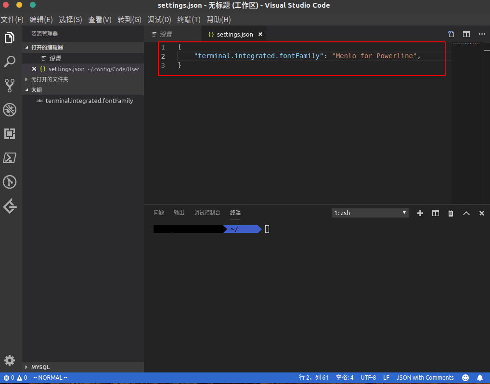490x384 pixels.
Task: Kill the terminal with trash icon
Action: click(x=451, y=213)
